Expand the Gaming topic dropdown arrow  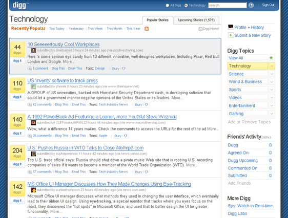pyautogui.click(x=272, y=114)
